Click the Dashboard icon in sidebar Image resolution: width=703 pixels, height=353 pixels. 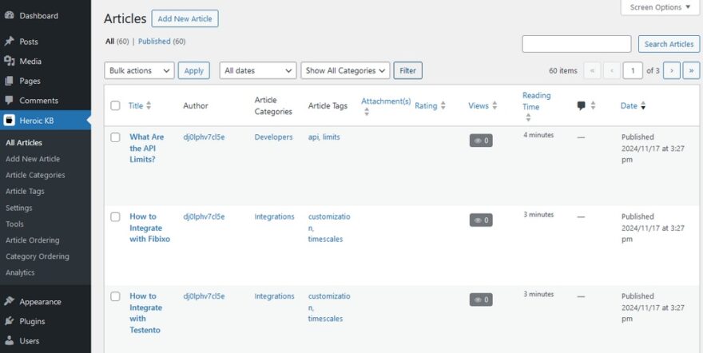(x=10, y=15)
